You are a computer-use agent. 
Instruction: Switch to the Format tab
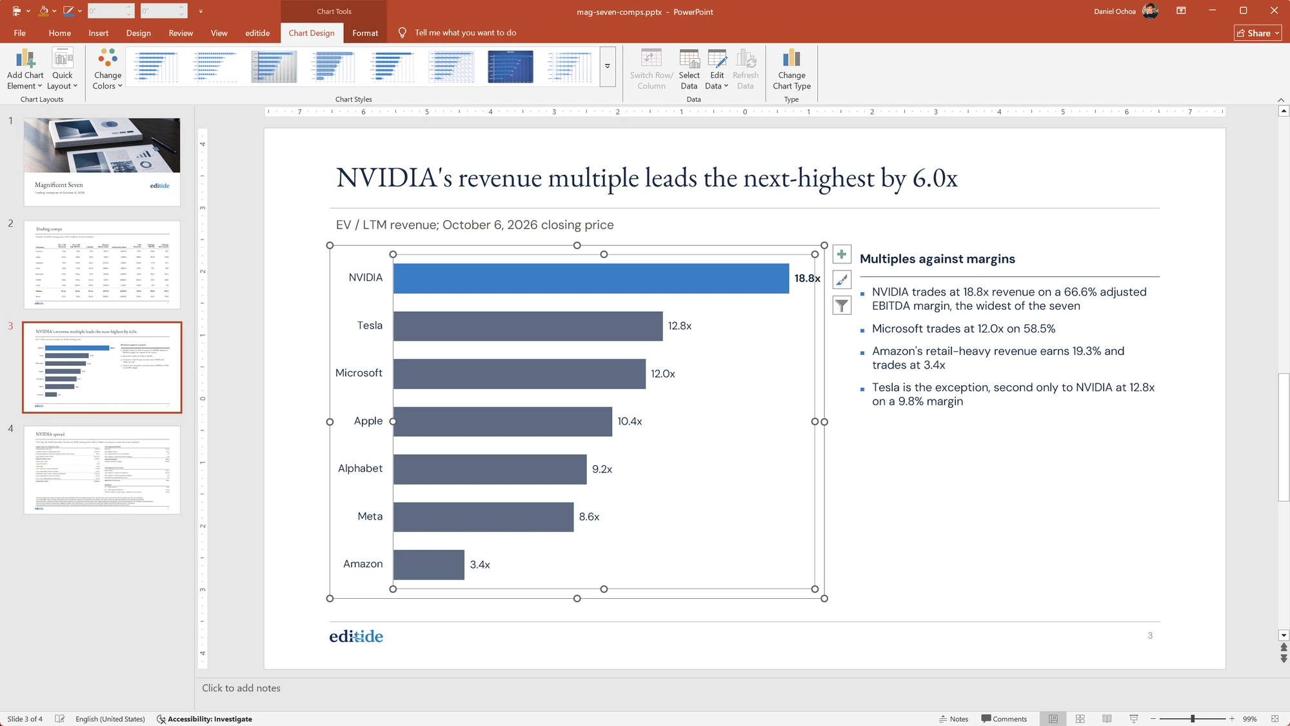[365, 33]
